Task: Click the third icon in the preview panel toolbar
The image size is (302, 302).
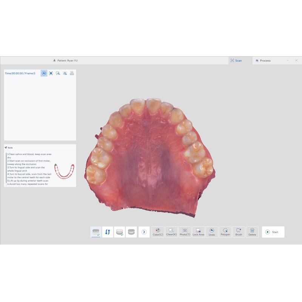Action: 58,73
